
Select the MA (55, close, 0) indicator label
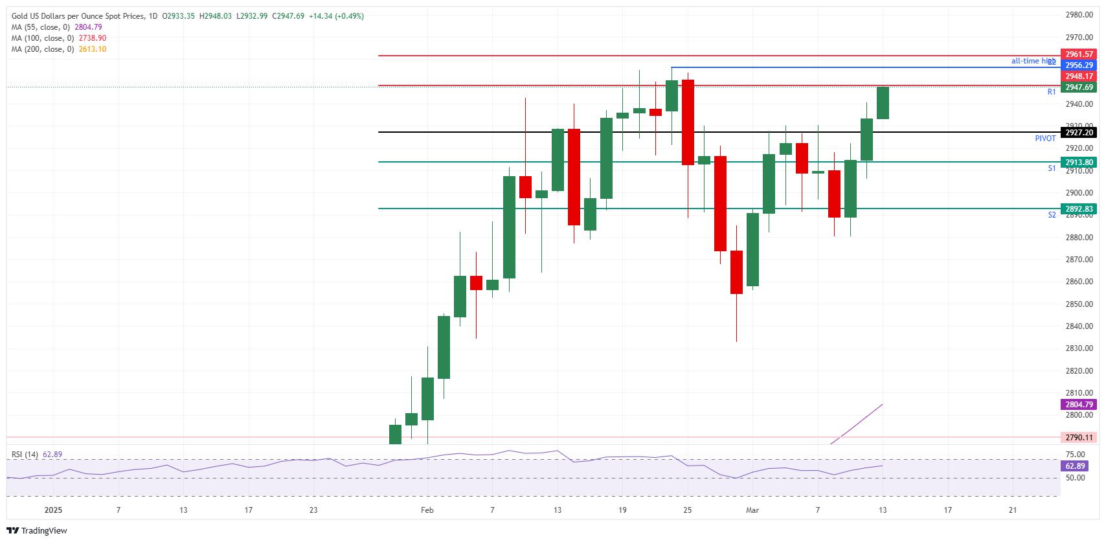(41, 27)
